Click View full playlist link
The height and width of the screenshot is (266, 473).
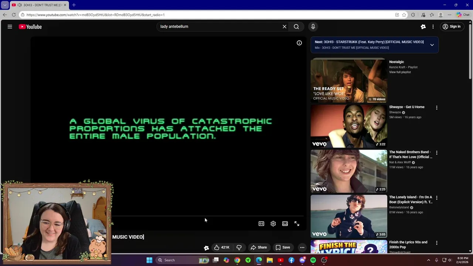click(x=400, y=72)
